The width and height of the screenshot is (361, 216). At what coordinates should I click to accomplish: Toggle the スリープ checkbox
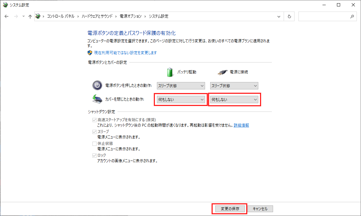tap(95, 131)
